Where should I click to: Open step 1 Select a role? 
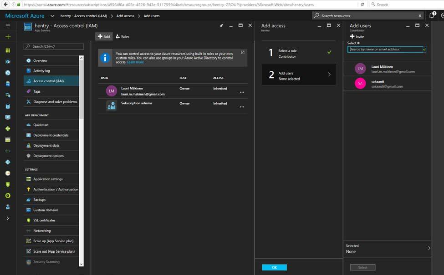[x=299, y=53]
